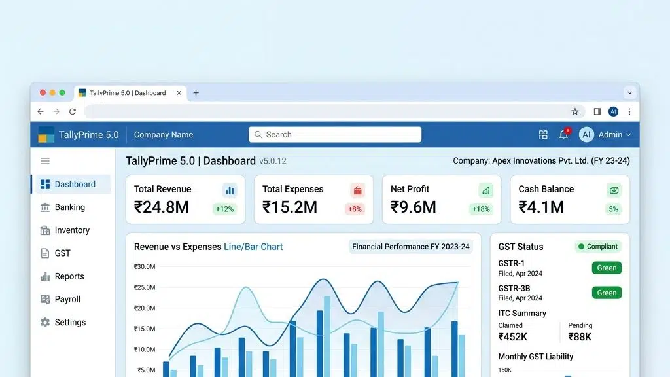Click the GSTR-3B Filed, Apr 2024 entry
The image size is (670, 377).
[520, 293]
